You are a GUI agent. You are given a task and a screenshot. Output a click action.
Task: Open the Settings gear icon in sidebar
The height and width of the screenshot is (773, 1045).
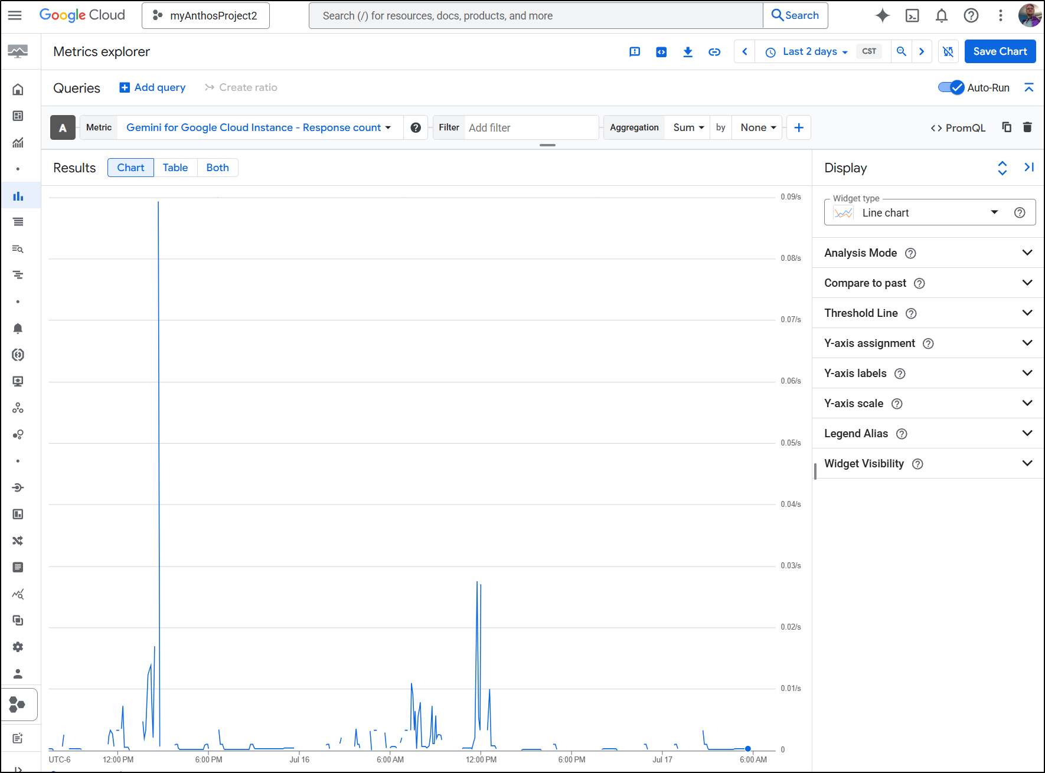[x=18, y=647]
